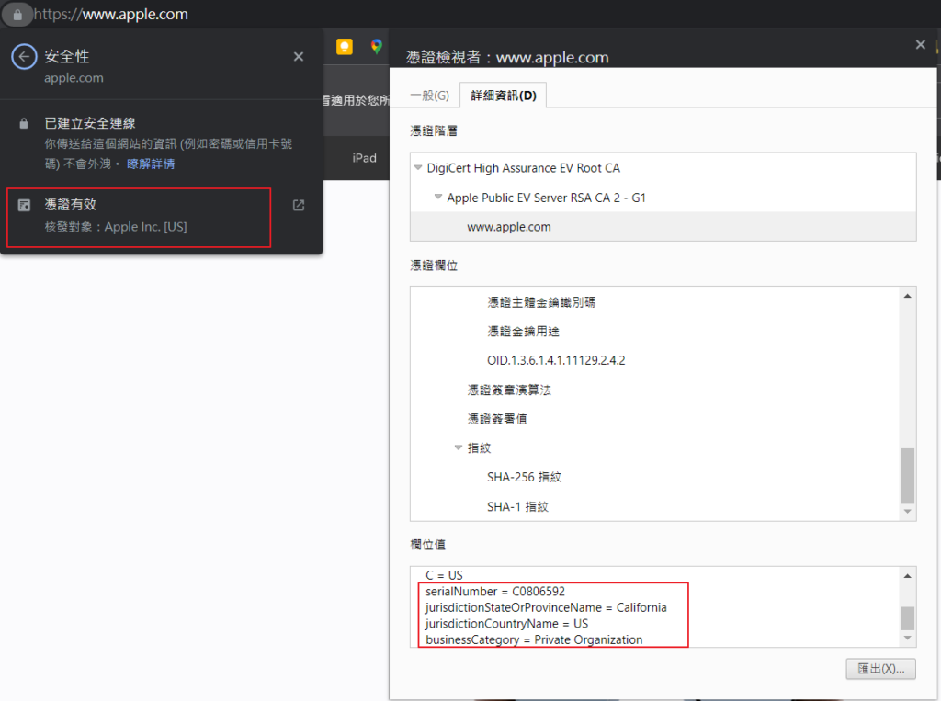Image resolution: width=941 pixels, height=701 pixels.
Task: Click the lock icon in address bar
Action: tap(17, 15)
